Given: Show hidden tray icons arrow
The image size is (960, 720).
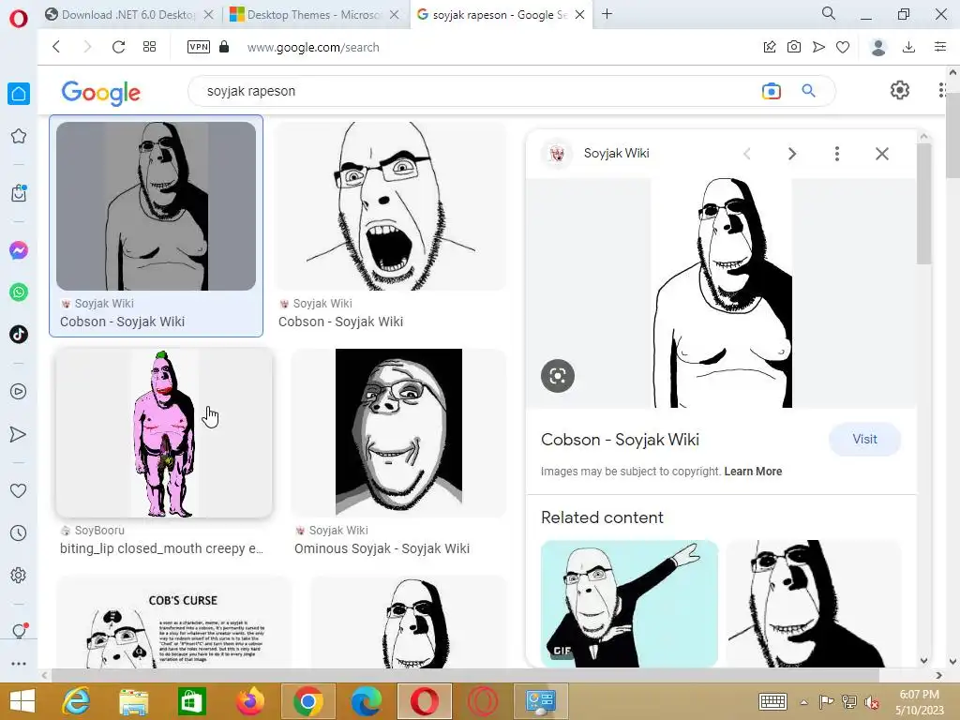Looking at the screenshot, I should [x=803, y=702].
